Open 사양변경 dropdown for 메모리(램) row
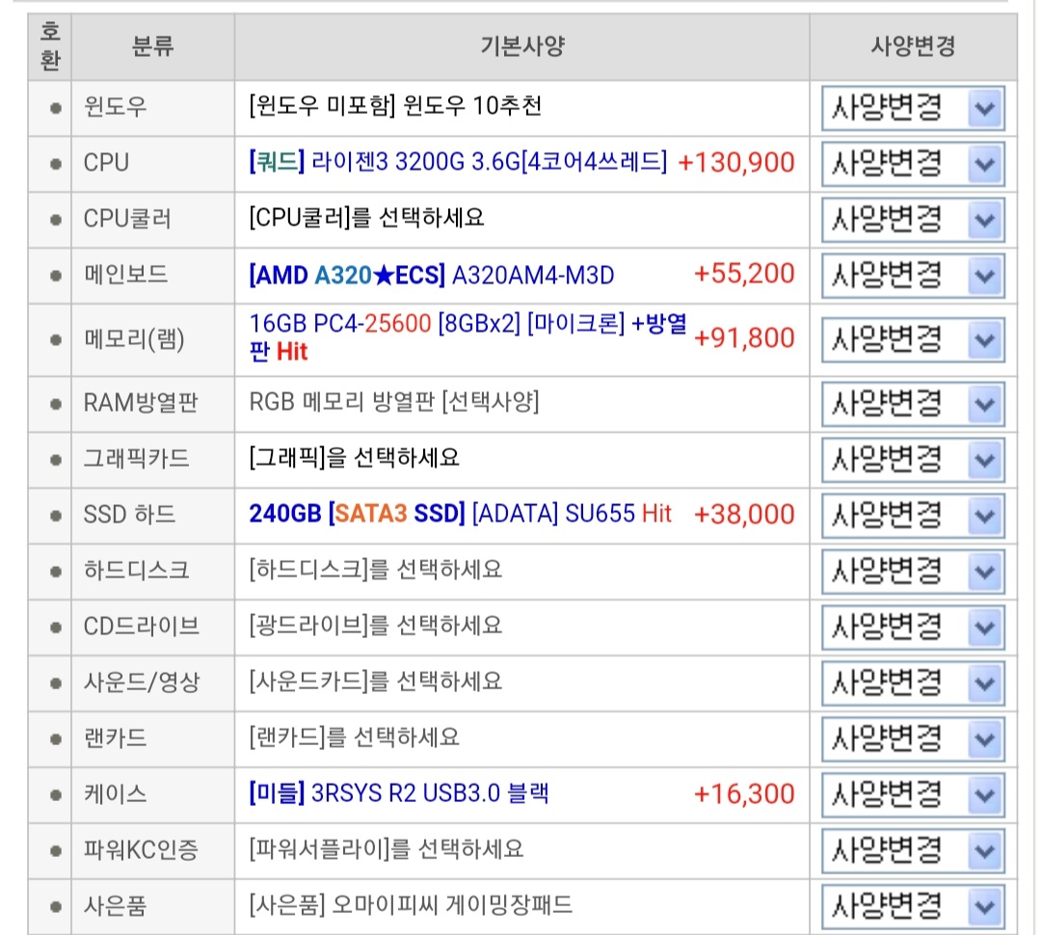 pos(913,340)
